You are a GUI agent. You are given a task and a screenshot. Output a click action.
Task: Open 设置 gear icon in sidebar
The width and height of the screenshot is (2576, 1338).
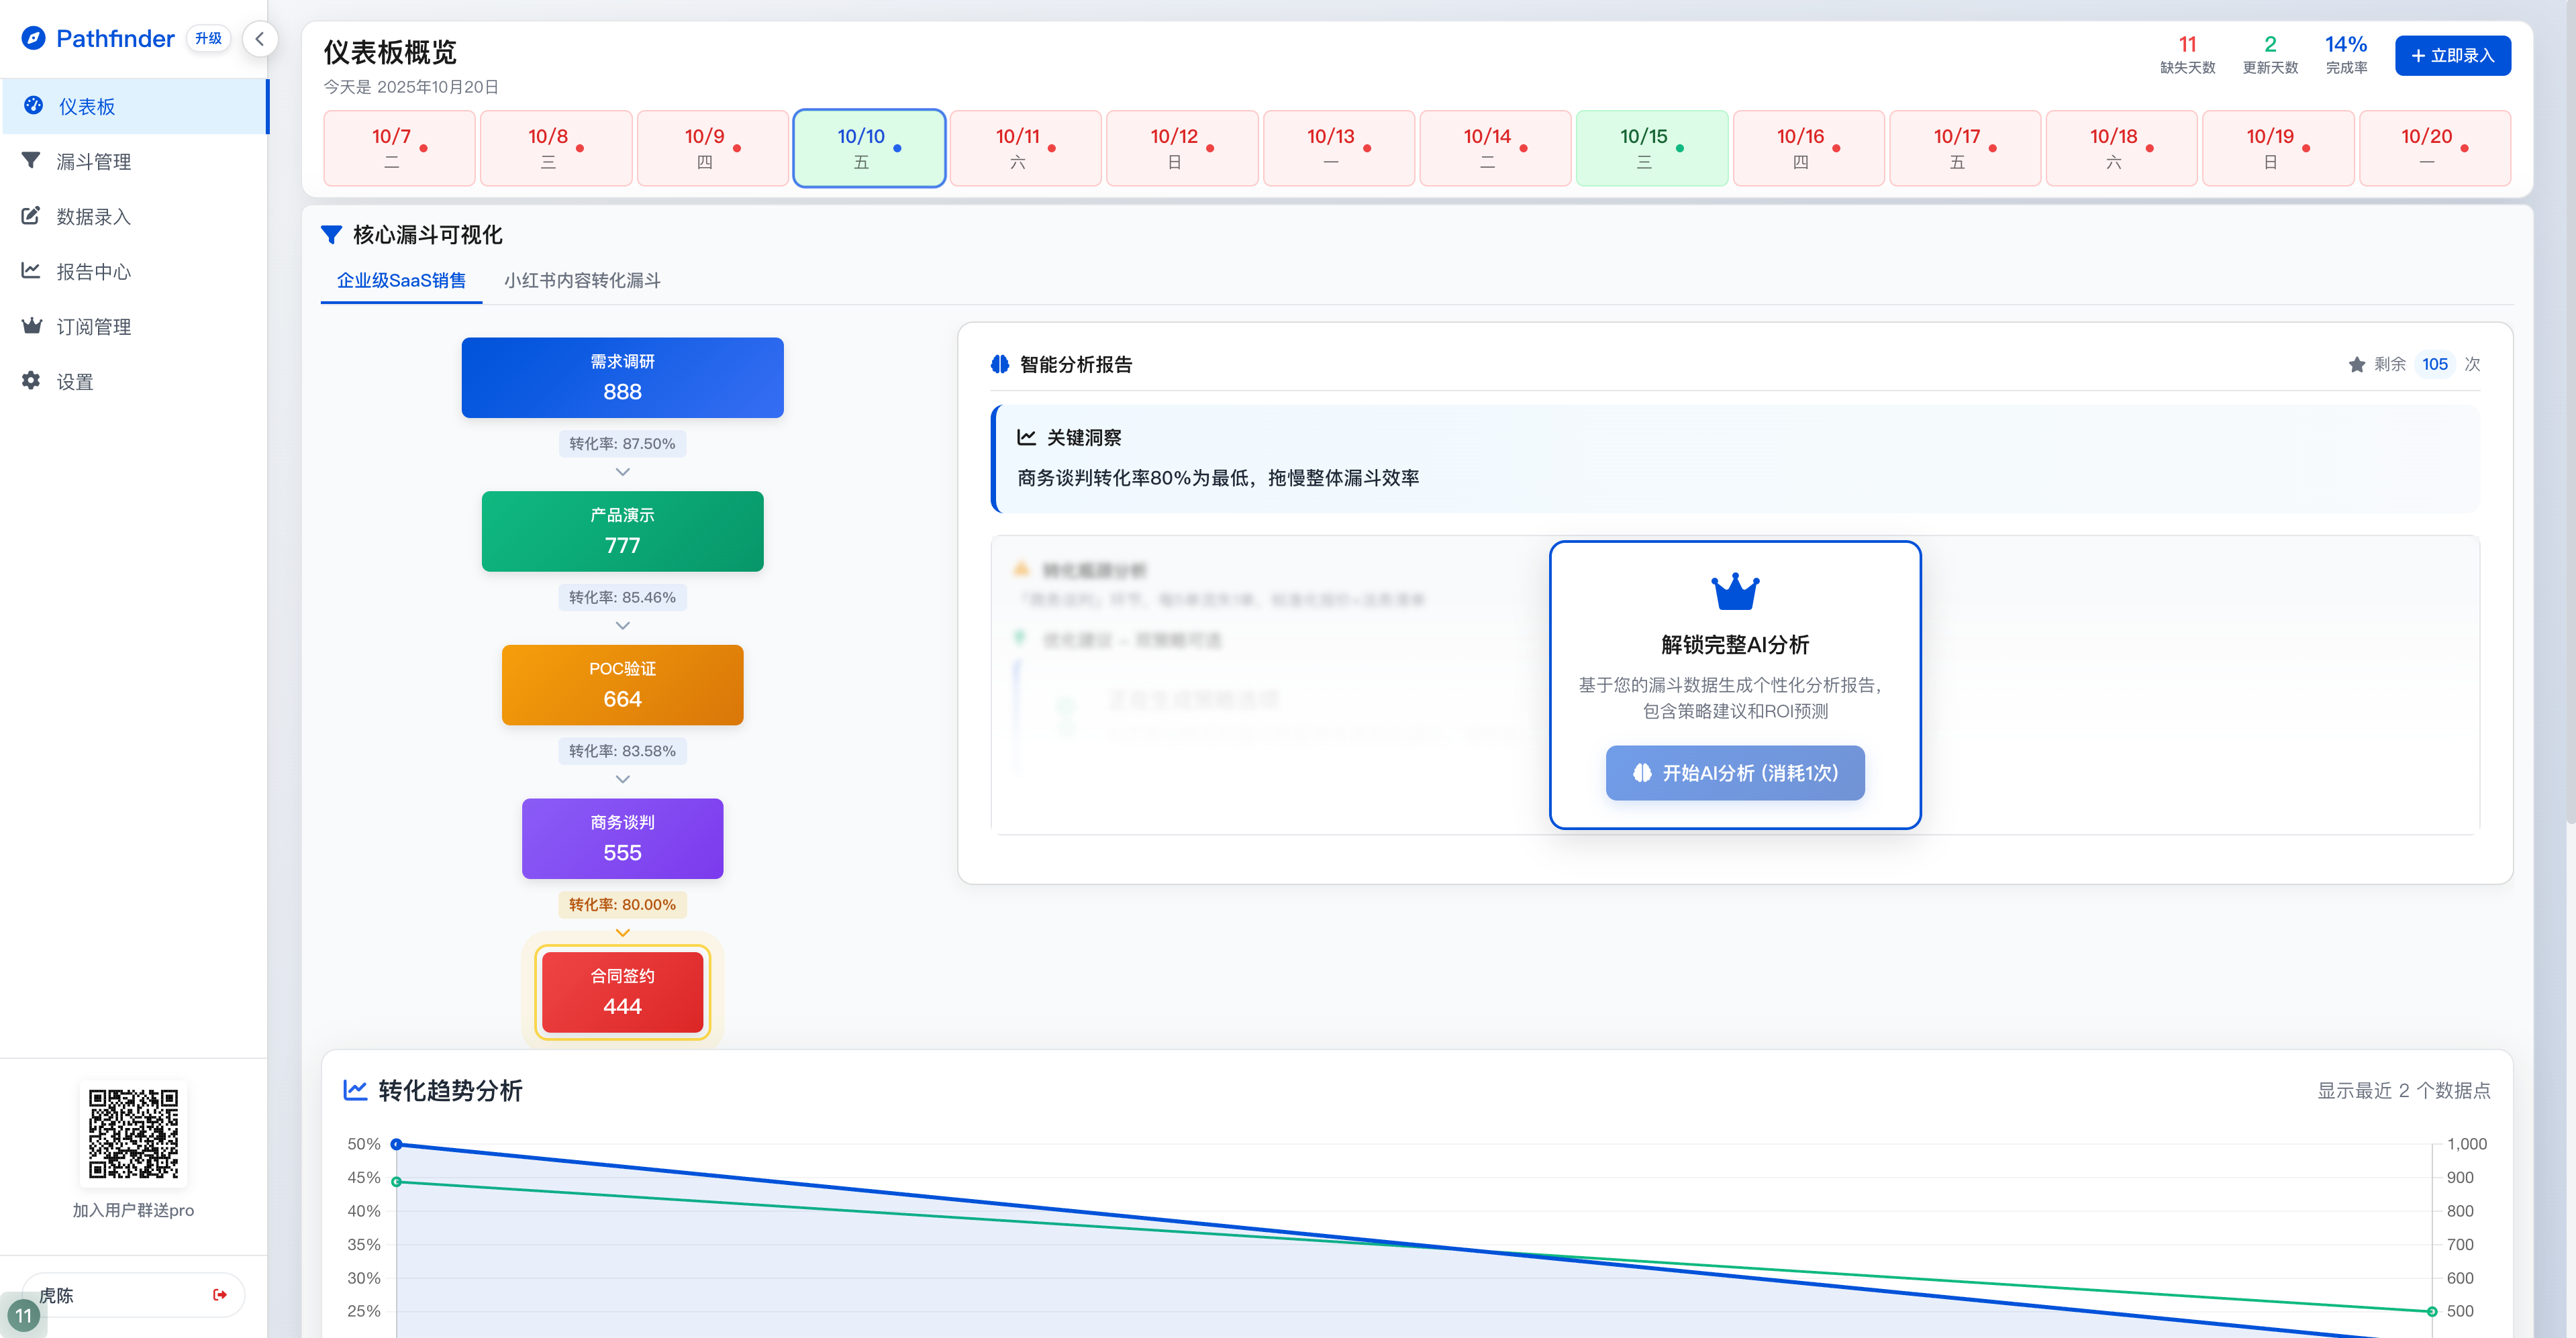pyautogui.click(x=31, y=381)
